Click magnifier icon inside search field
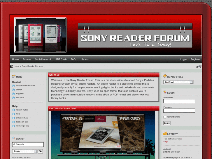212x159 pixels. 14,144
